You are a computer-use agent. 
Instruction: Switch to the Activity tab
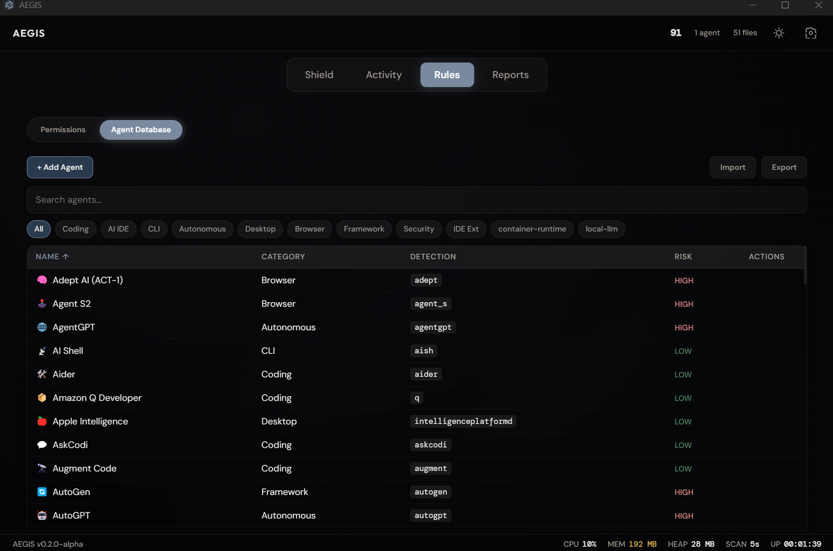384,75
